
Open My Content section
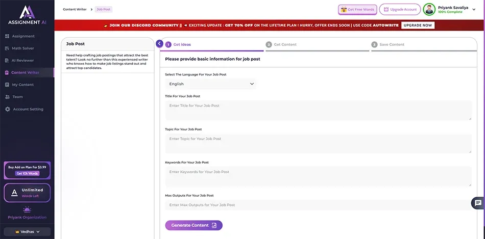point(22,85)
